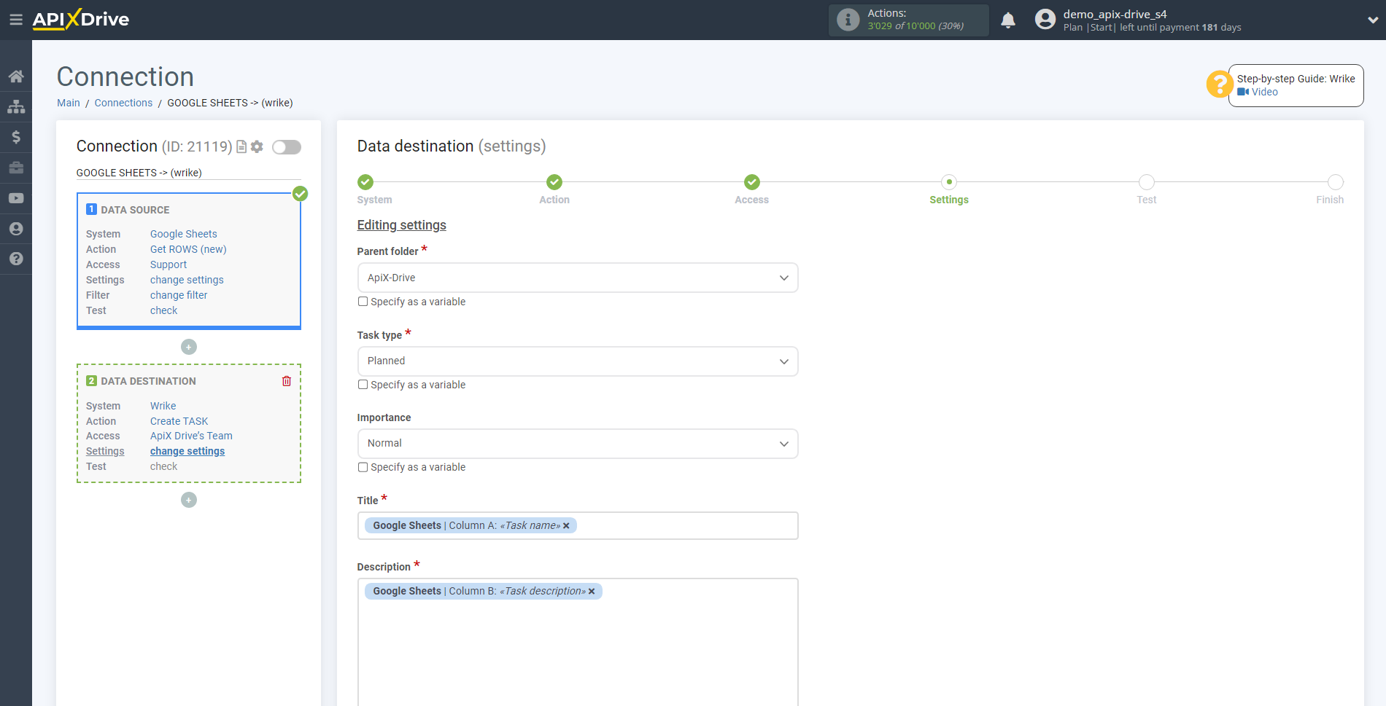Open the Task type dropdown

pos(578,361)
